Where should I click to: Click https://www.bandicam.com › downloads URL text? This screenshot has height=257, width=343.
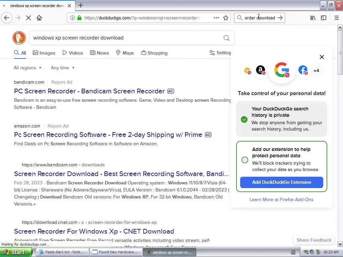tap(63, 165)
